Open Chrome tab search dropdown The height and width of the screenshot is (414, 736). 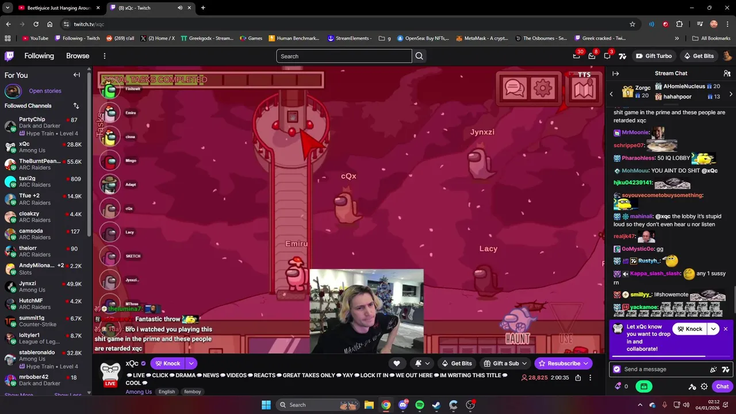pos(7,8)
